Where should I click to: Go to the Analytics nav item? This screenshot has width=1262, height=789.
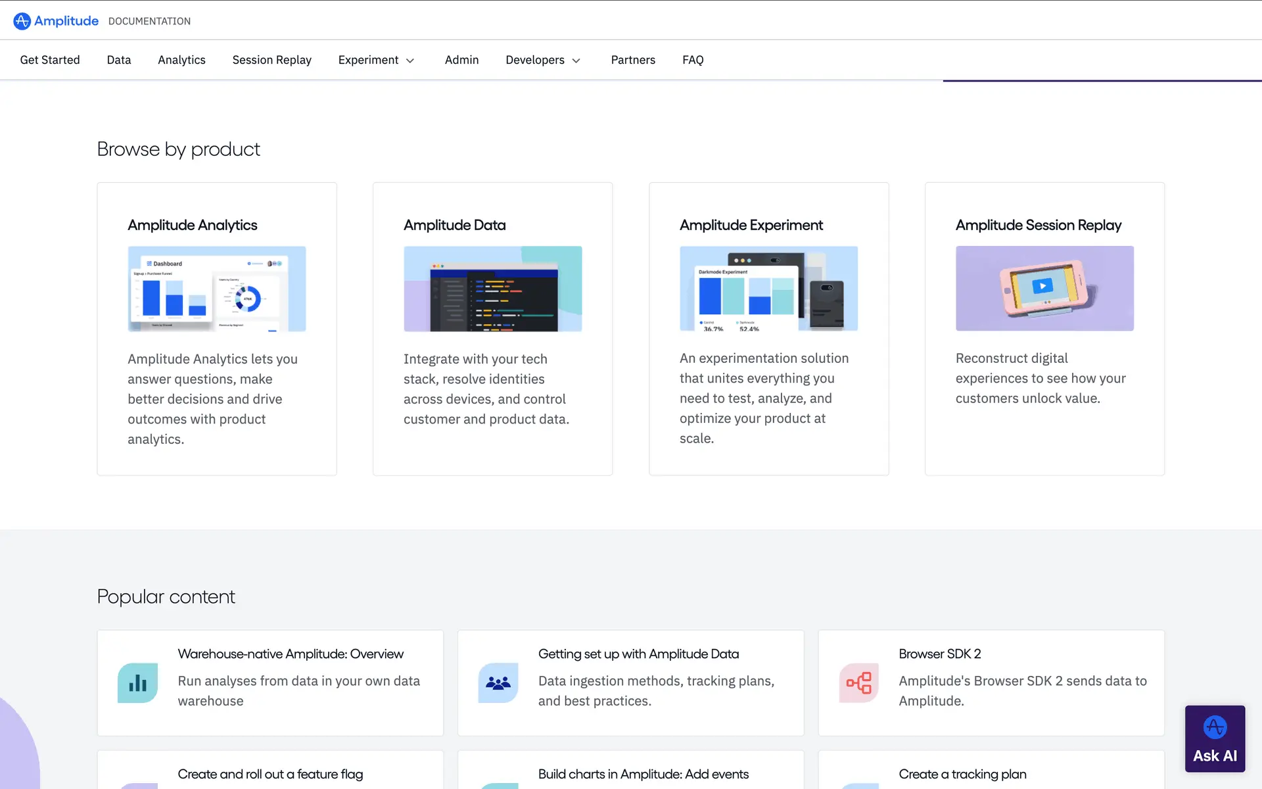[181, 60]
